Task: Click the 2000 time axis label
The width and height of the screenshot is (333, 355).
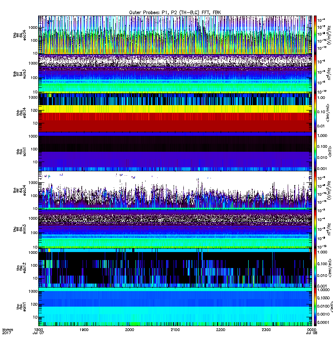Action: click(x=129, y=330)
